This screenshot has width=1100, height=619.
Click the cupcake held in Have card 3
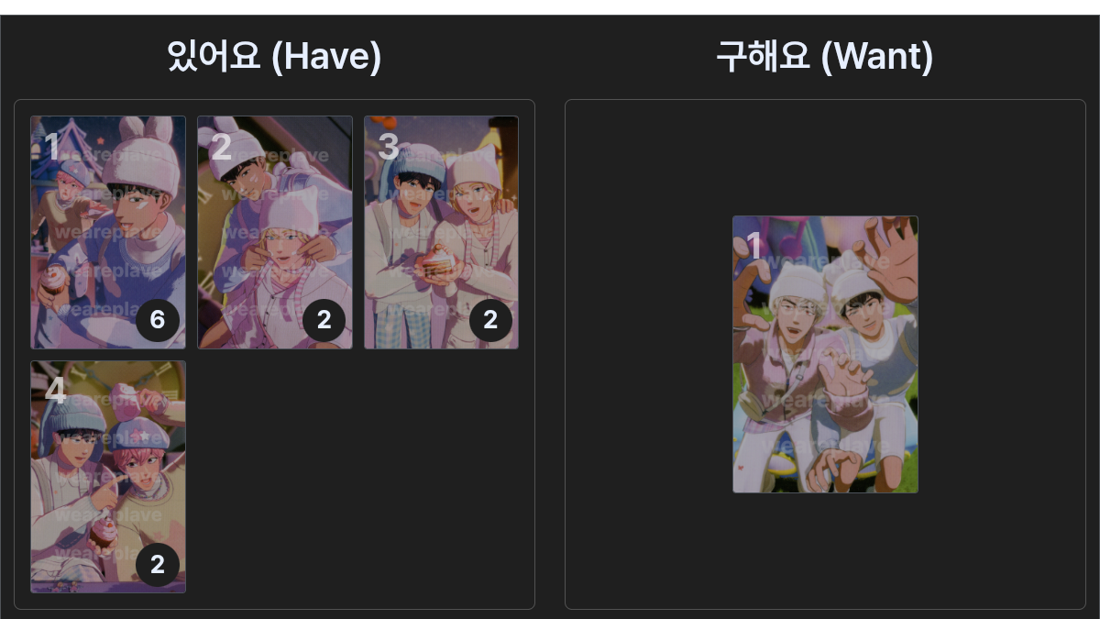pos(436,264)
